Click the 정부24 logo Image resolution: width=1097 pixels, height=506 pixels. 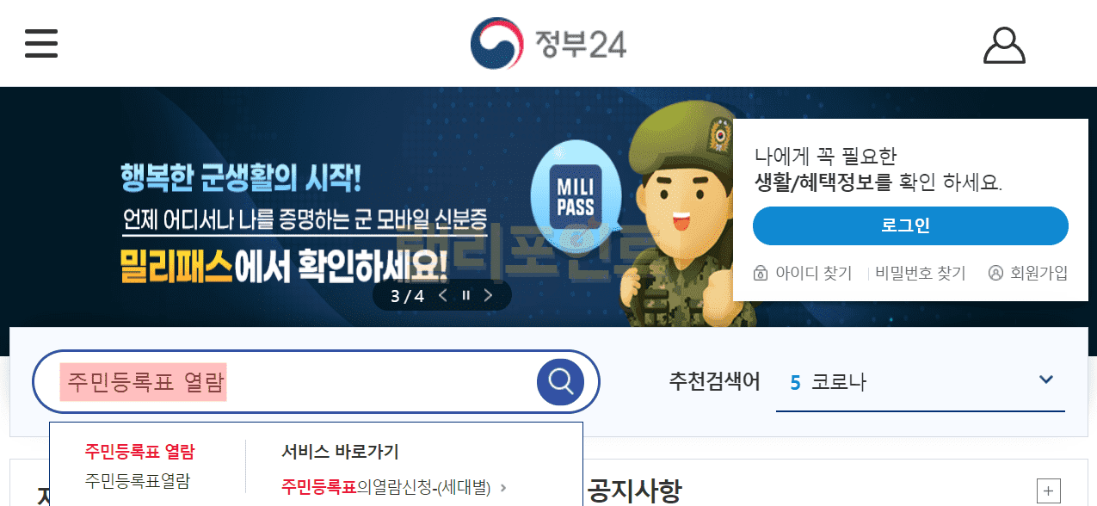tap(548, 43)
